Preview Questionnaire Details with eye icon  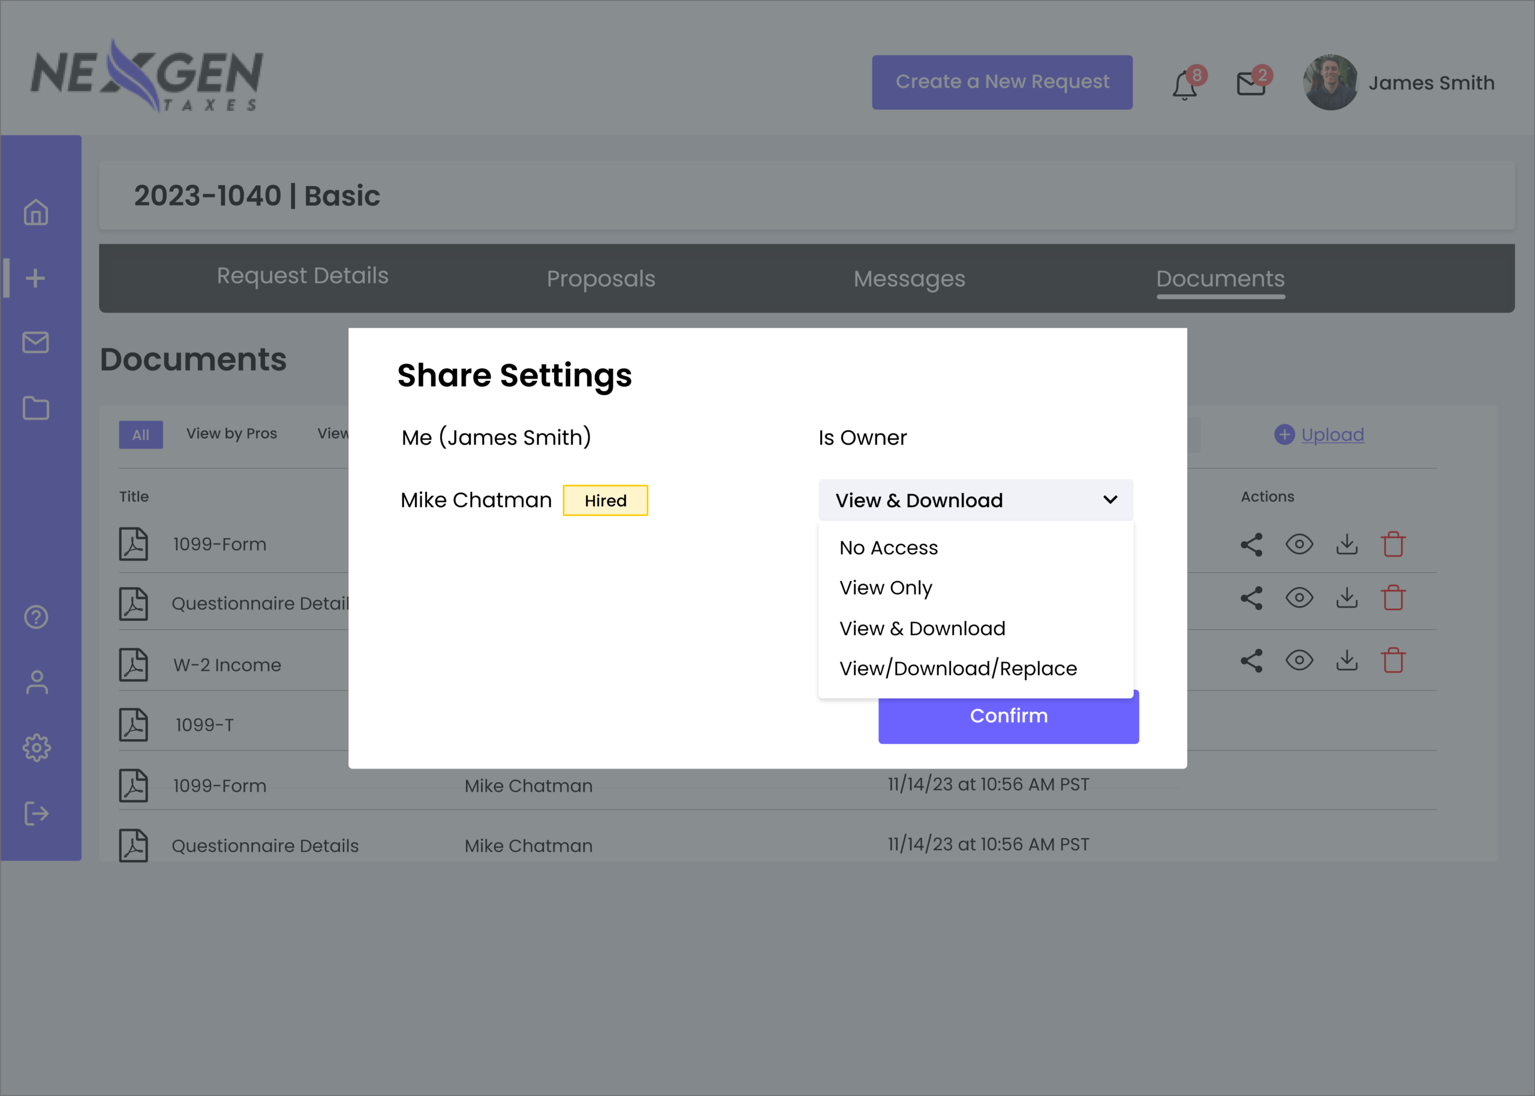click(1299, 597)
